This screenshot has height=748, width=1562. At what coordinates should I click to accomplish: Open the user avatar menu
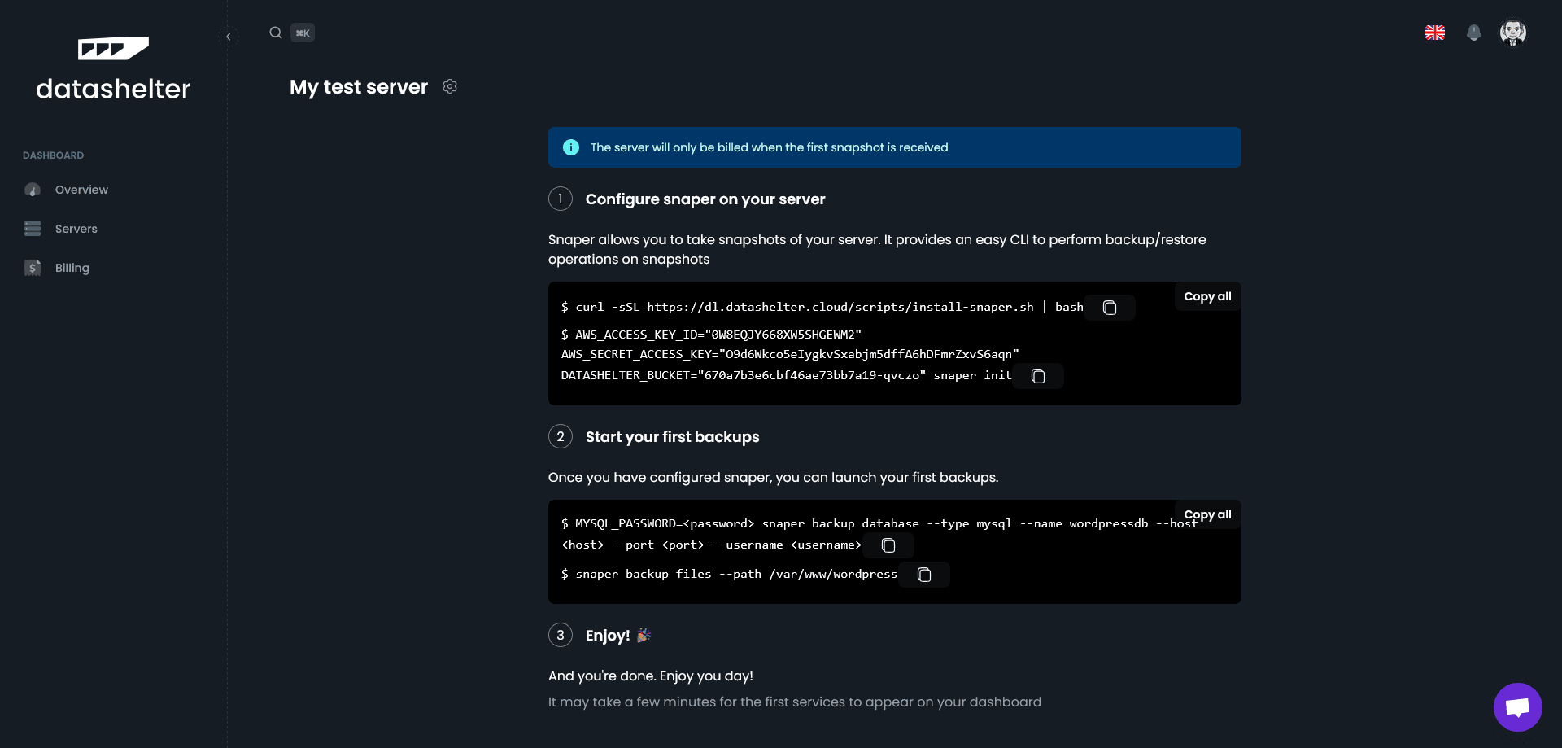click(x=1512, y=33)
